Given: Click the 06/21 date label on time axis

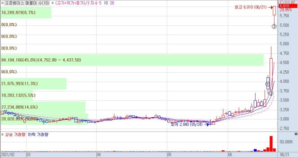Looking at the screenshot, I should 284,154.
